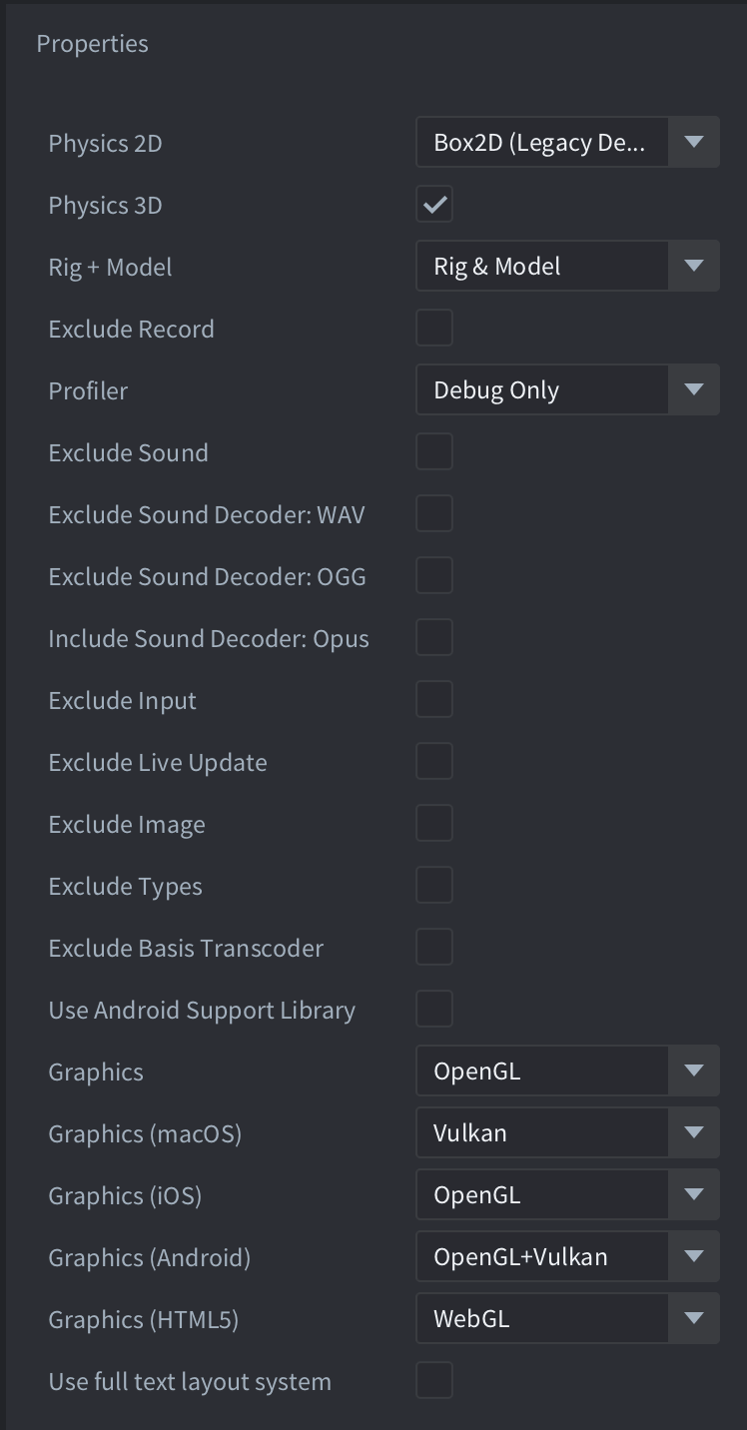Tick the Exclude Sound checkbox
747x1430 pixels.
tap(434, 451)
